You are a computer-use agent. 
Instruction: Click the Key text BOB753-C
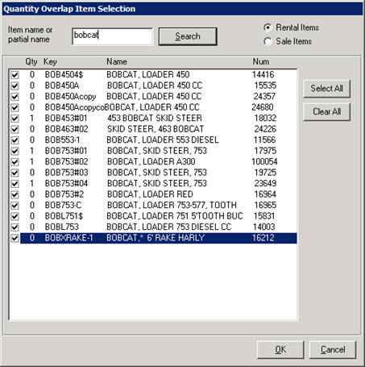tap(63, 205)
